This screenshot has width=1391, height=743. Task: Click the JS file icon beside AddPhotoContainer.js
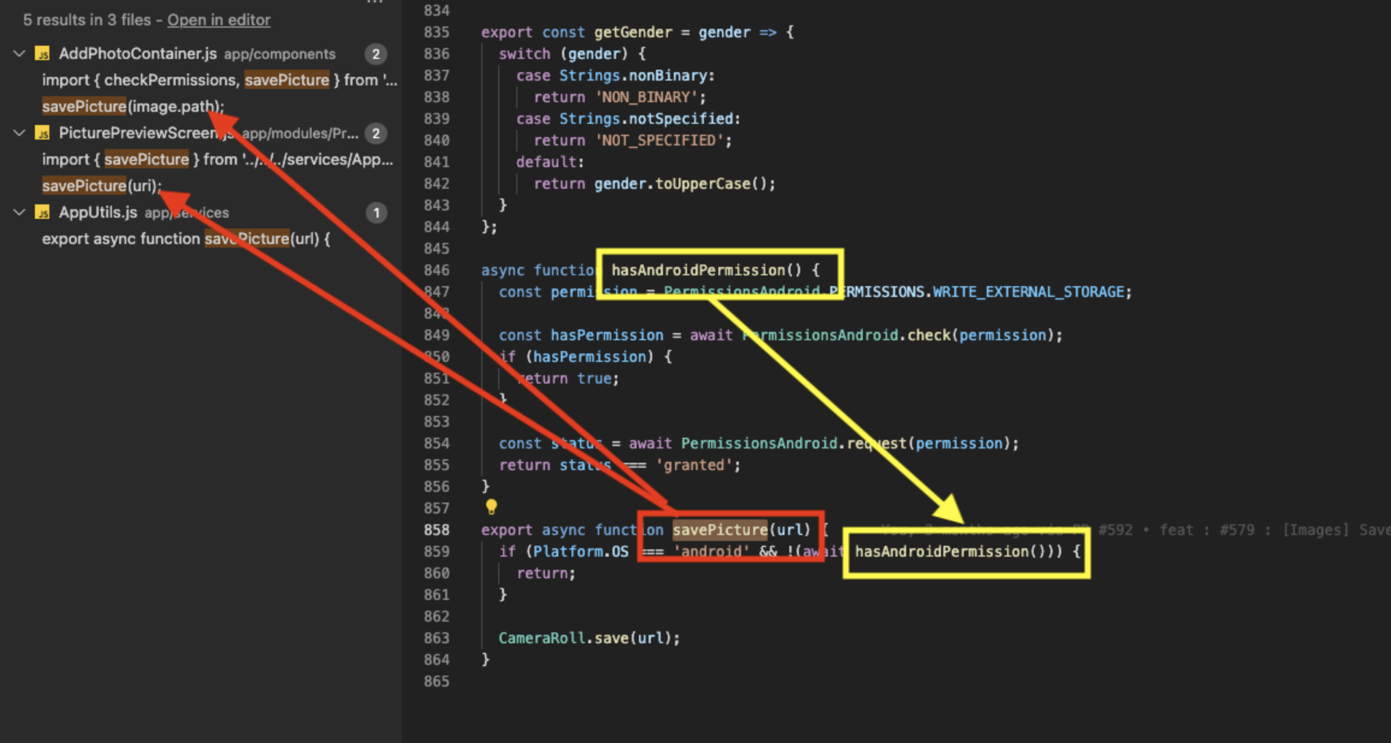(x=42, y=54)
